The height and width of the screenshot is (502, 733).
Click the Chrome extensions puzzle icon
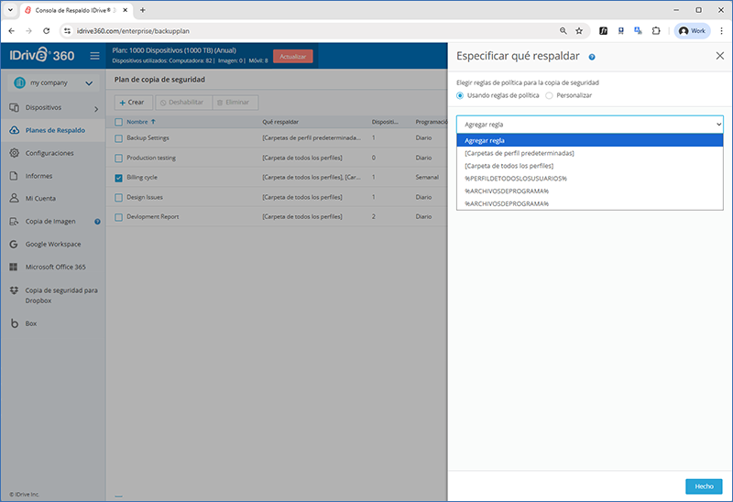click(656, 30)
